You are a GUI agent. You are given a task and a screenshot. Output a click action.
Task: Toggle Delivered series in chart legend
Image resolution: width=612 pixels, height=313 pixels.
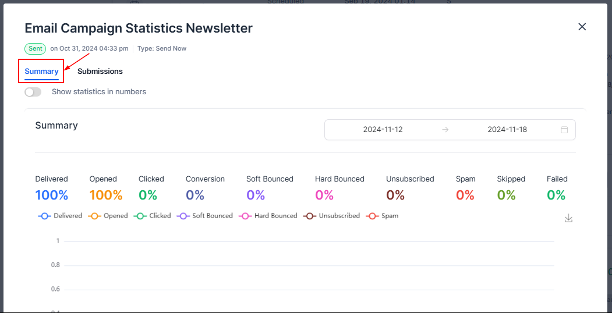pyautogui.click(x=61, y=216)
